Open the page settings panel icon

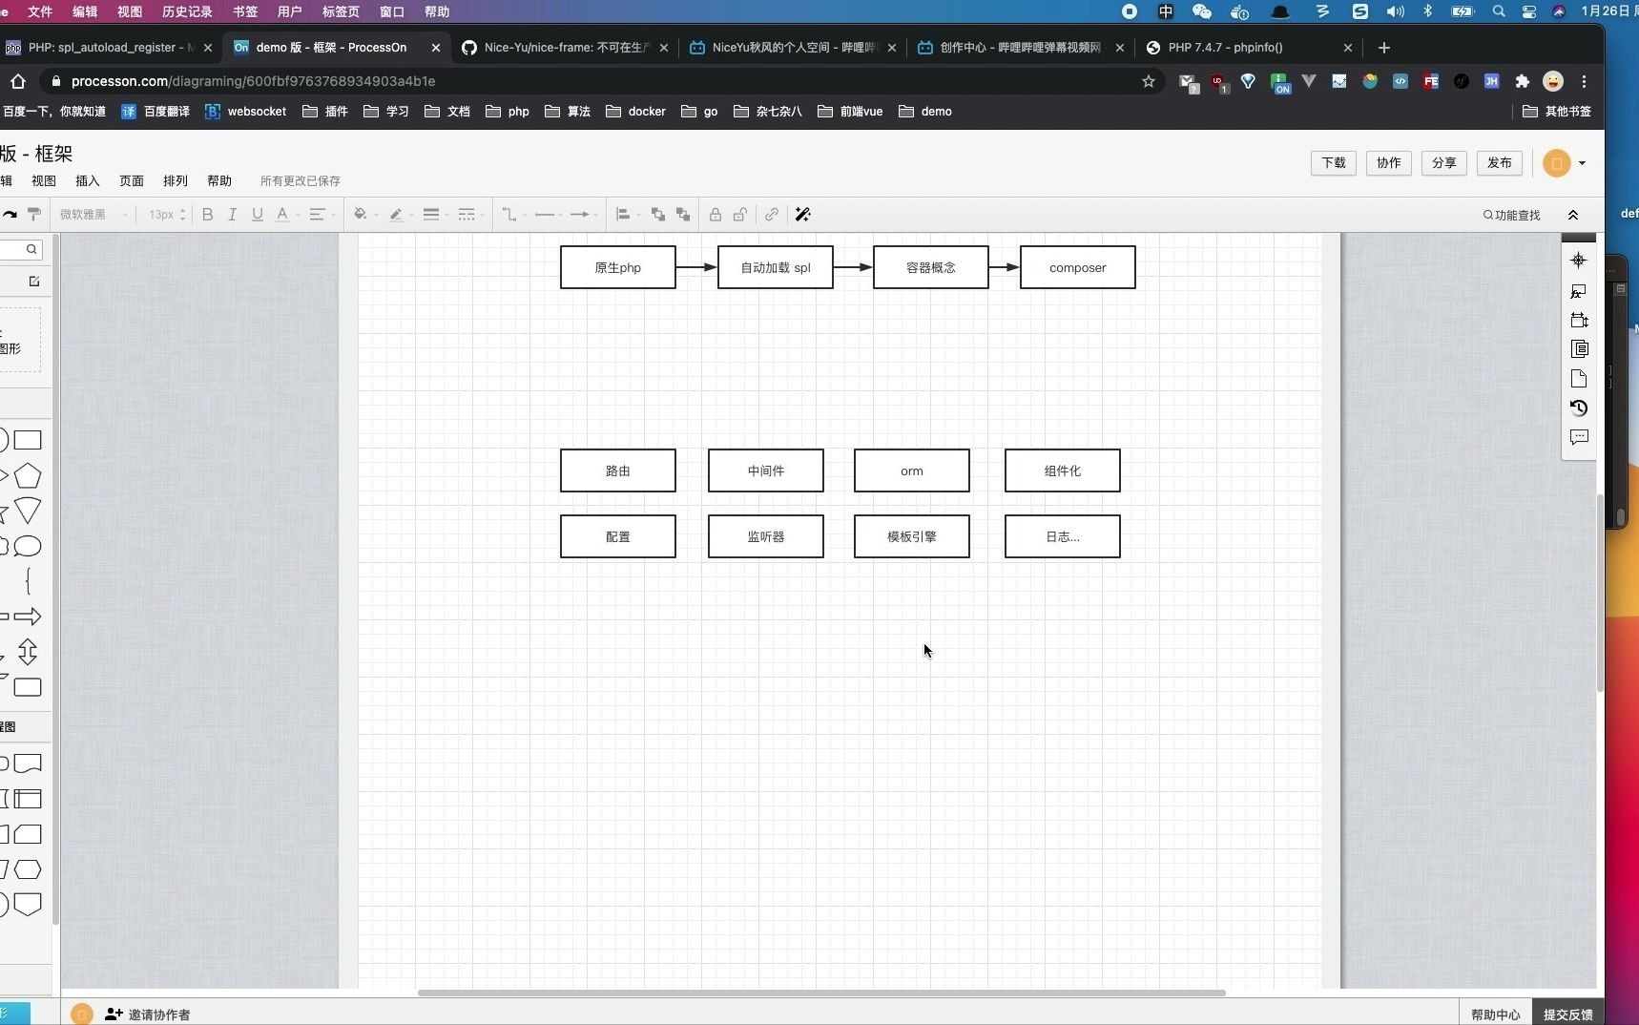(x=1579, y=378)
